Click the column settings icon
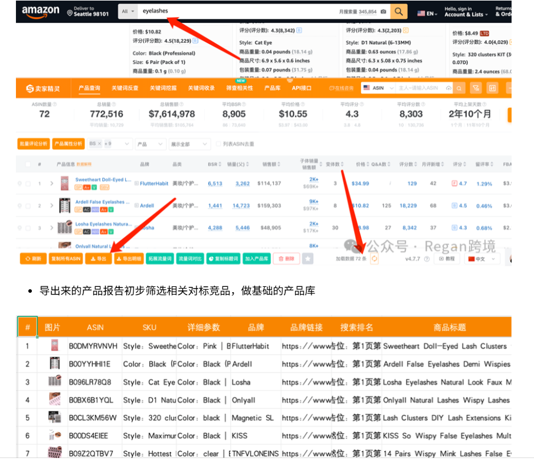Screen dimensions: 534x461 (x=493, y=89)
